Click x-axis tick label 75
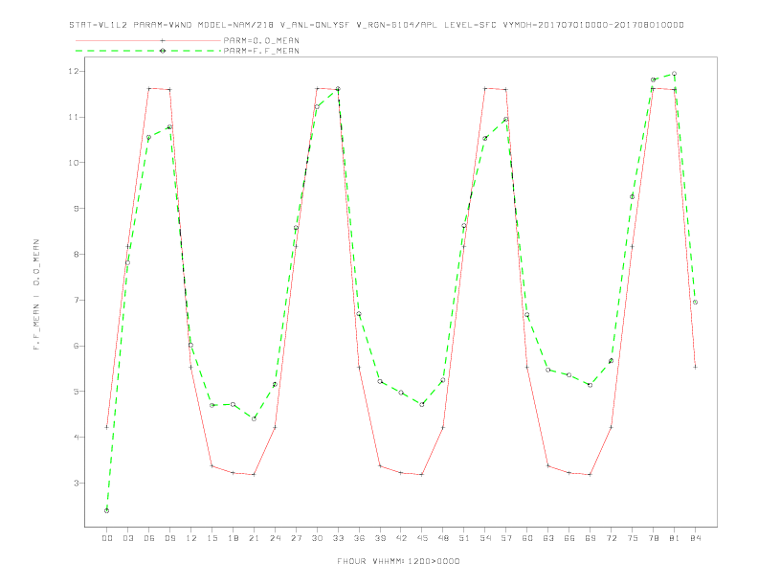Screen dimensions: 758x586 coord(633,538)
